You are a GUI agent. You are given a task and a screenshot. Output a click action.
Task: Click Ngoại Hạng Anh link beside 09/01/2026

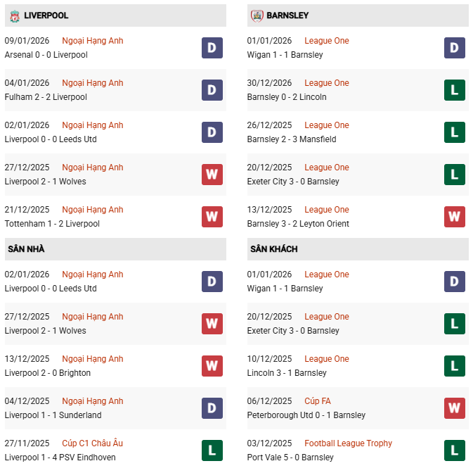click(x=92, y=41)
